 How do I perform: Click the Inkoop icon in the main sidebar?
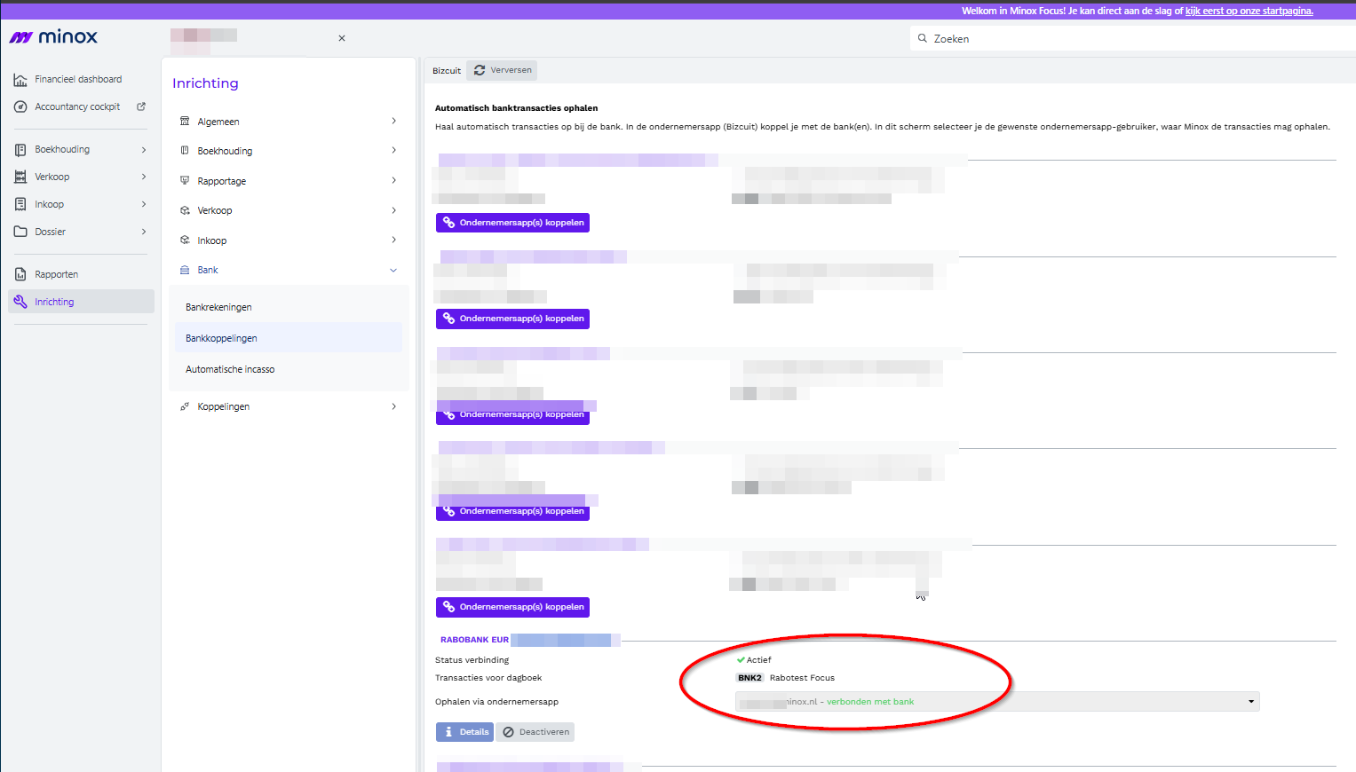click(20, 204)
